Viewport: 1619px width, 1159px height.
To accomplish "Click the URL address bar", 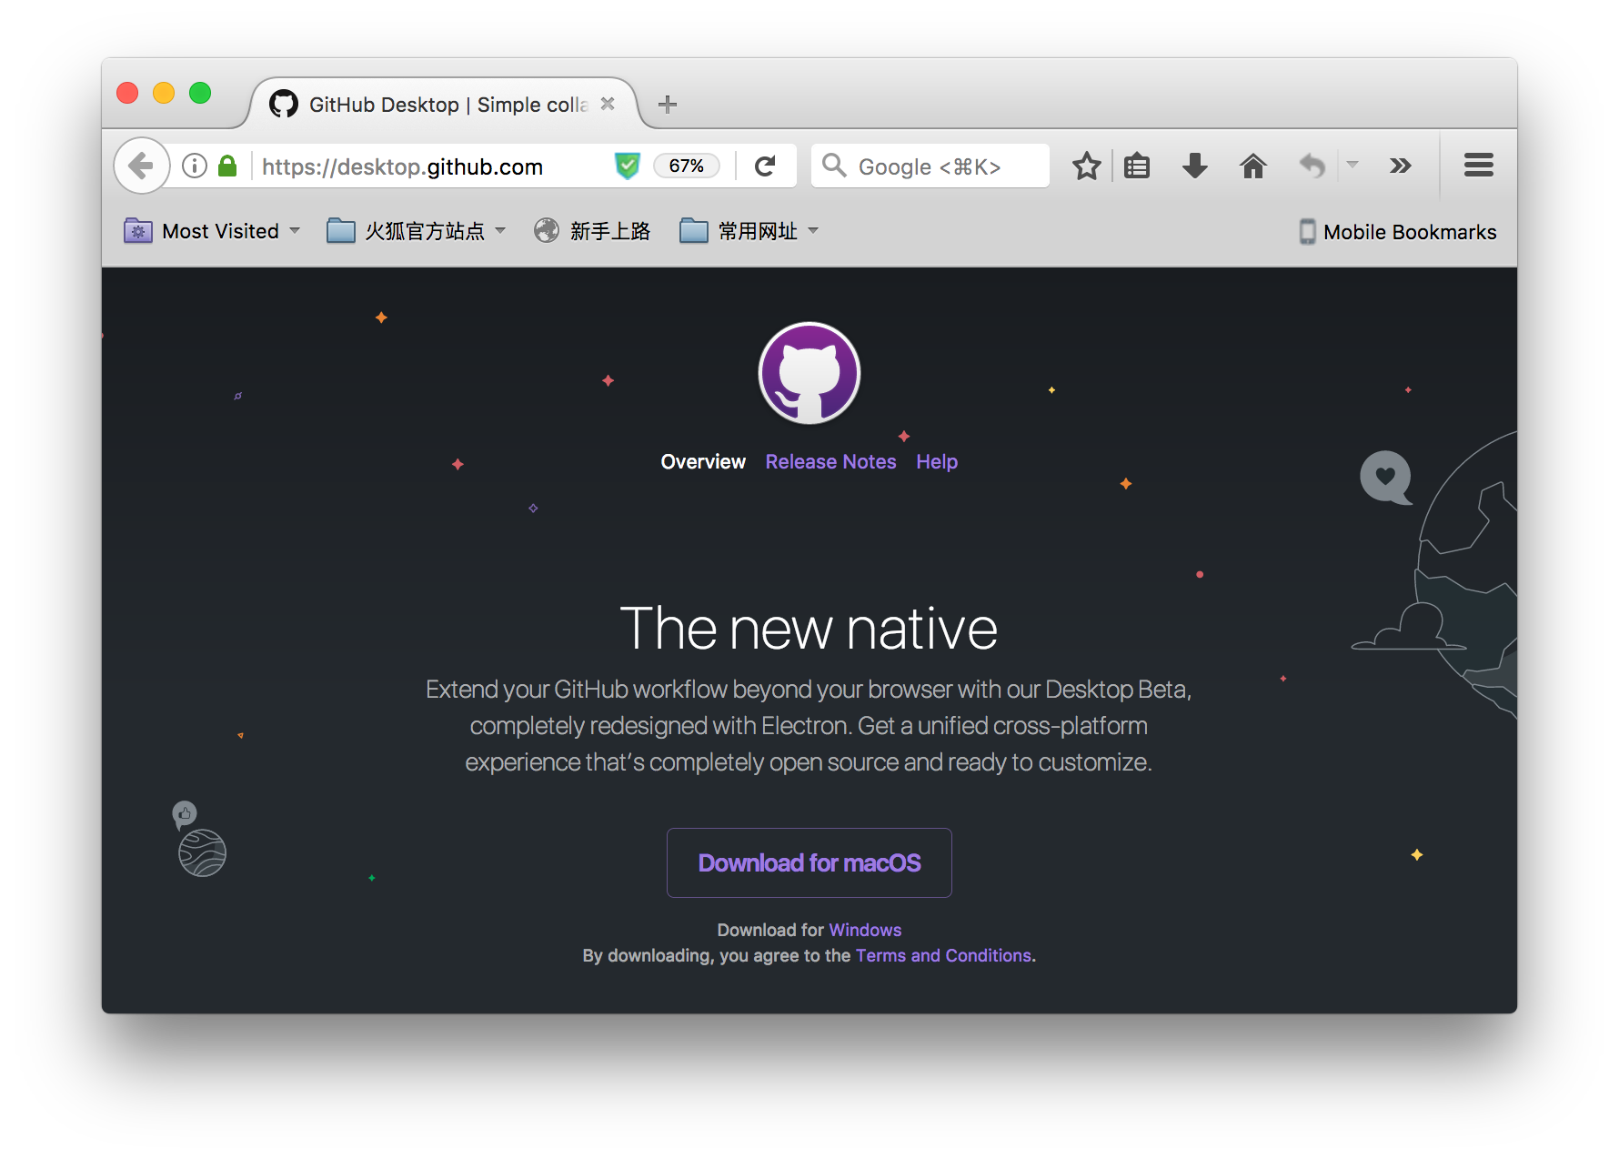I will (432, 166).
